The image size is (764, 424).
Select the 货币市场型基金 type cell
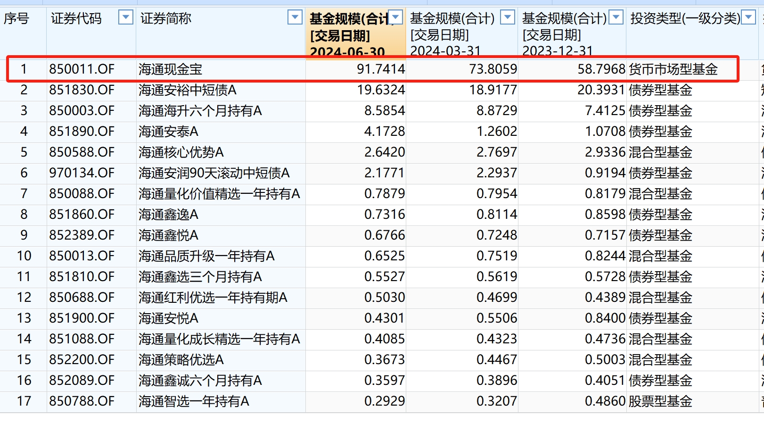(x=673, y=69)
